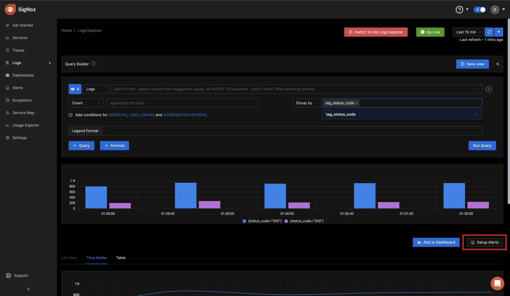Open user avatar D menu
The image size is (510, 296).
[495, 10]
